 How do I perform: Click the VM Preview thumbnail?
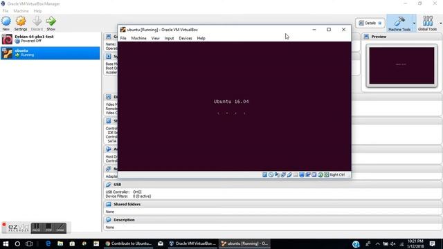(x=401, y=66)
